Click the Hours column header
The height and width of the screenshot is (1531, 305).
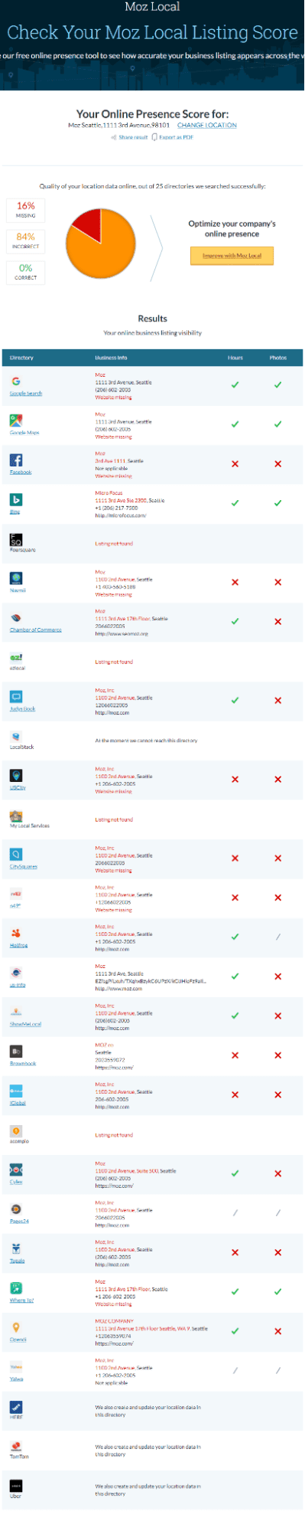tap(235, 358)
